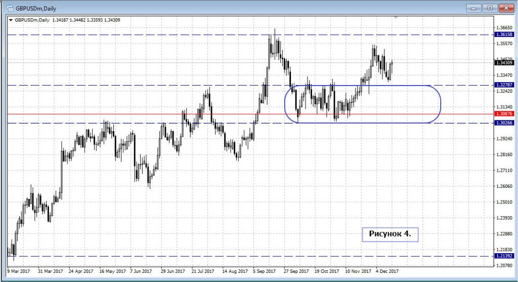Click the red 1.30876 price label

[505, 114]
